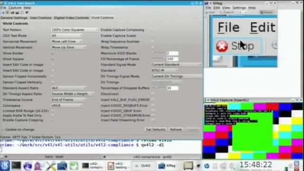Open the View menu in KMag
Viewport: 304px width, 171px height.
[226, 8]
